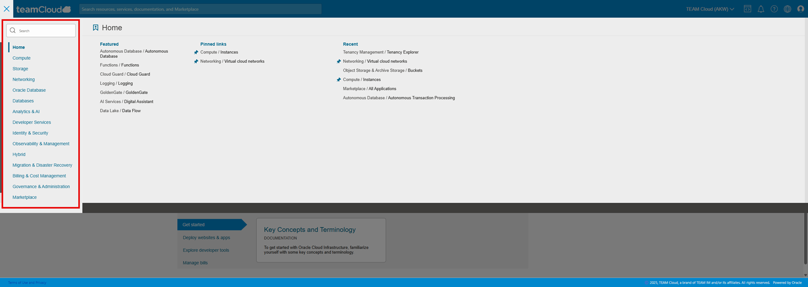Open the Networking menu category
808x287 pixels.
click(x=23, y=80)
